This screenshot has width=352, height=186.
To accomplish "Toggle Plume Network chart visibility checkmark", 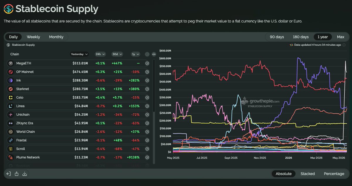I will [147, 157].
